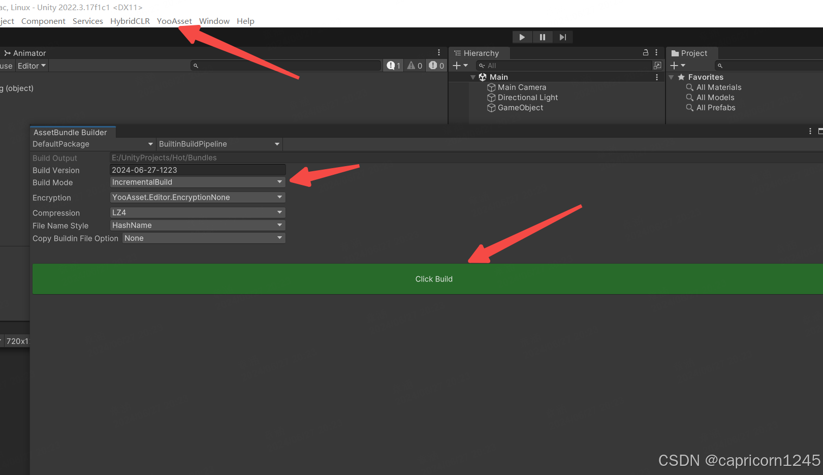Click the Step frame button
The width and height of the screenshot is (823, 475).
pos(563,37)
